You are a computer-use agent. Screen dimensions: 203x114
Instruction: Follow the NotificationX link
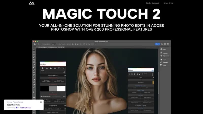pos(25,108)
